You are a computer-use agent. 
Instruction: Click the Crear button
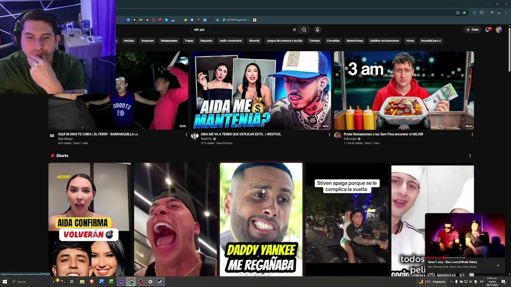pyautogui.click(x=472, y=29)
